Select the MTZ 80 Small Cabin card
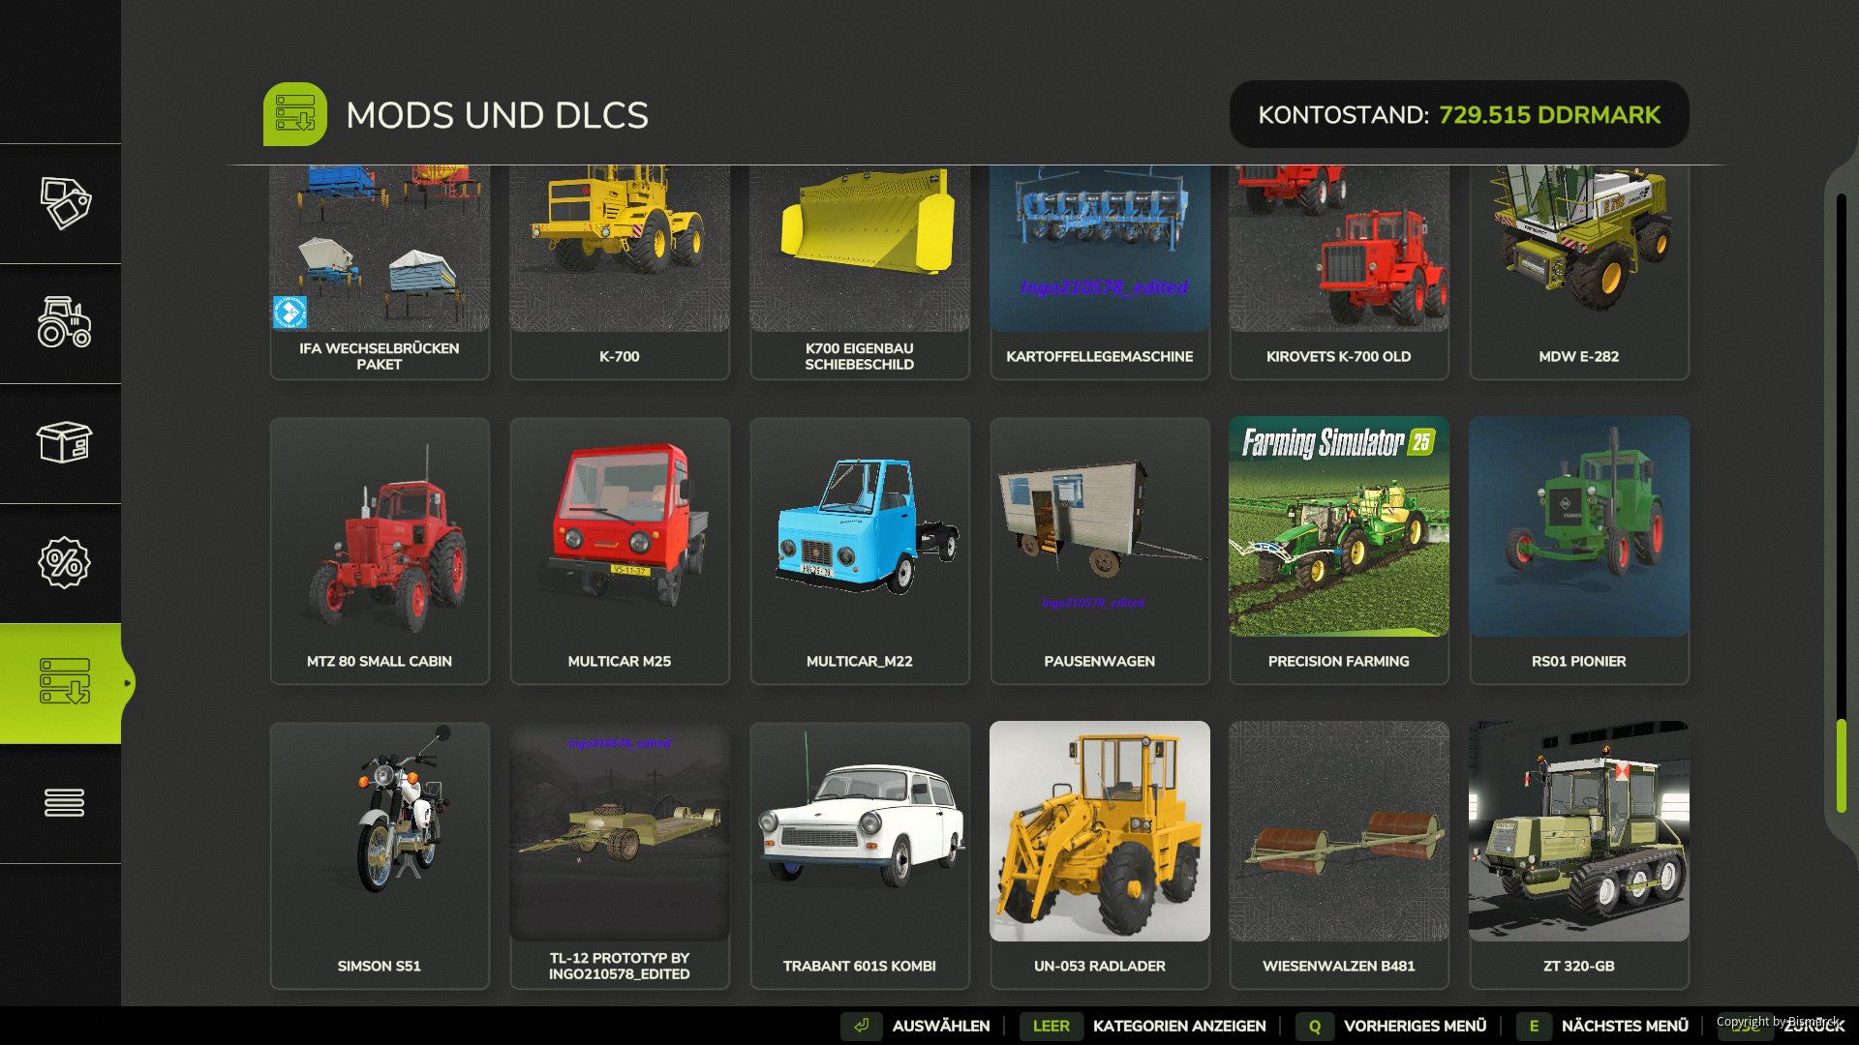1859x1045 pixels. [380, 551]
